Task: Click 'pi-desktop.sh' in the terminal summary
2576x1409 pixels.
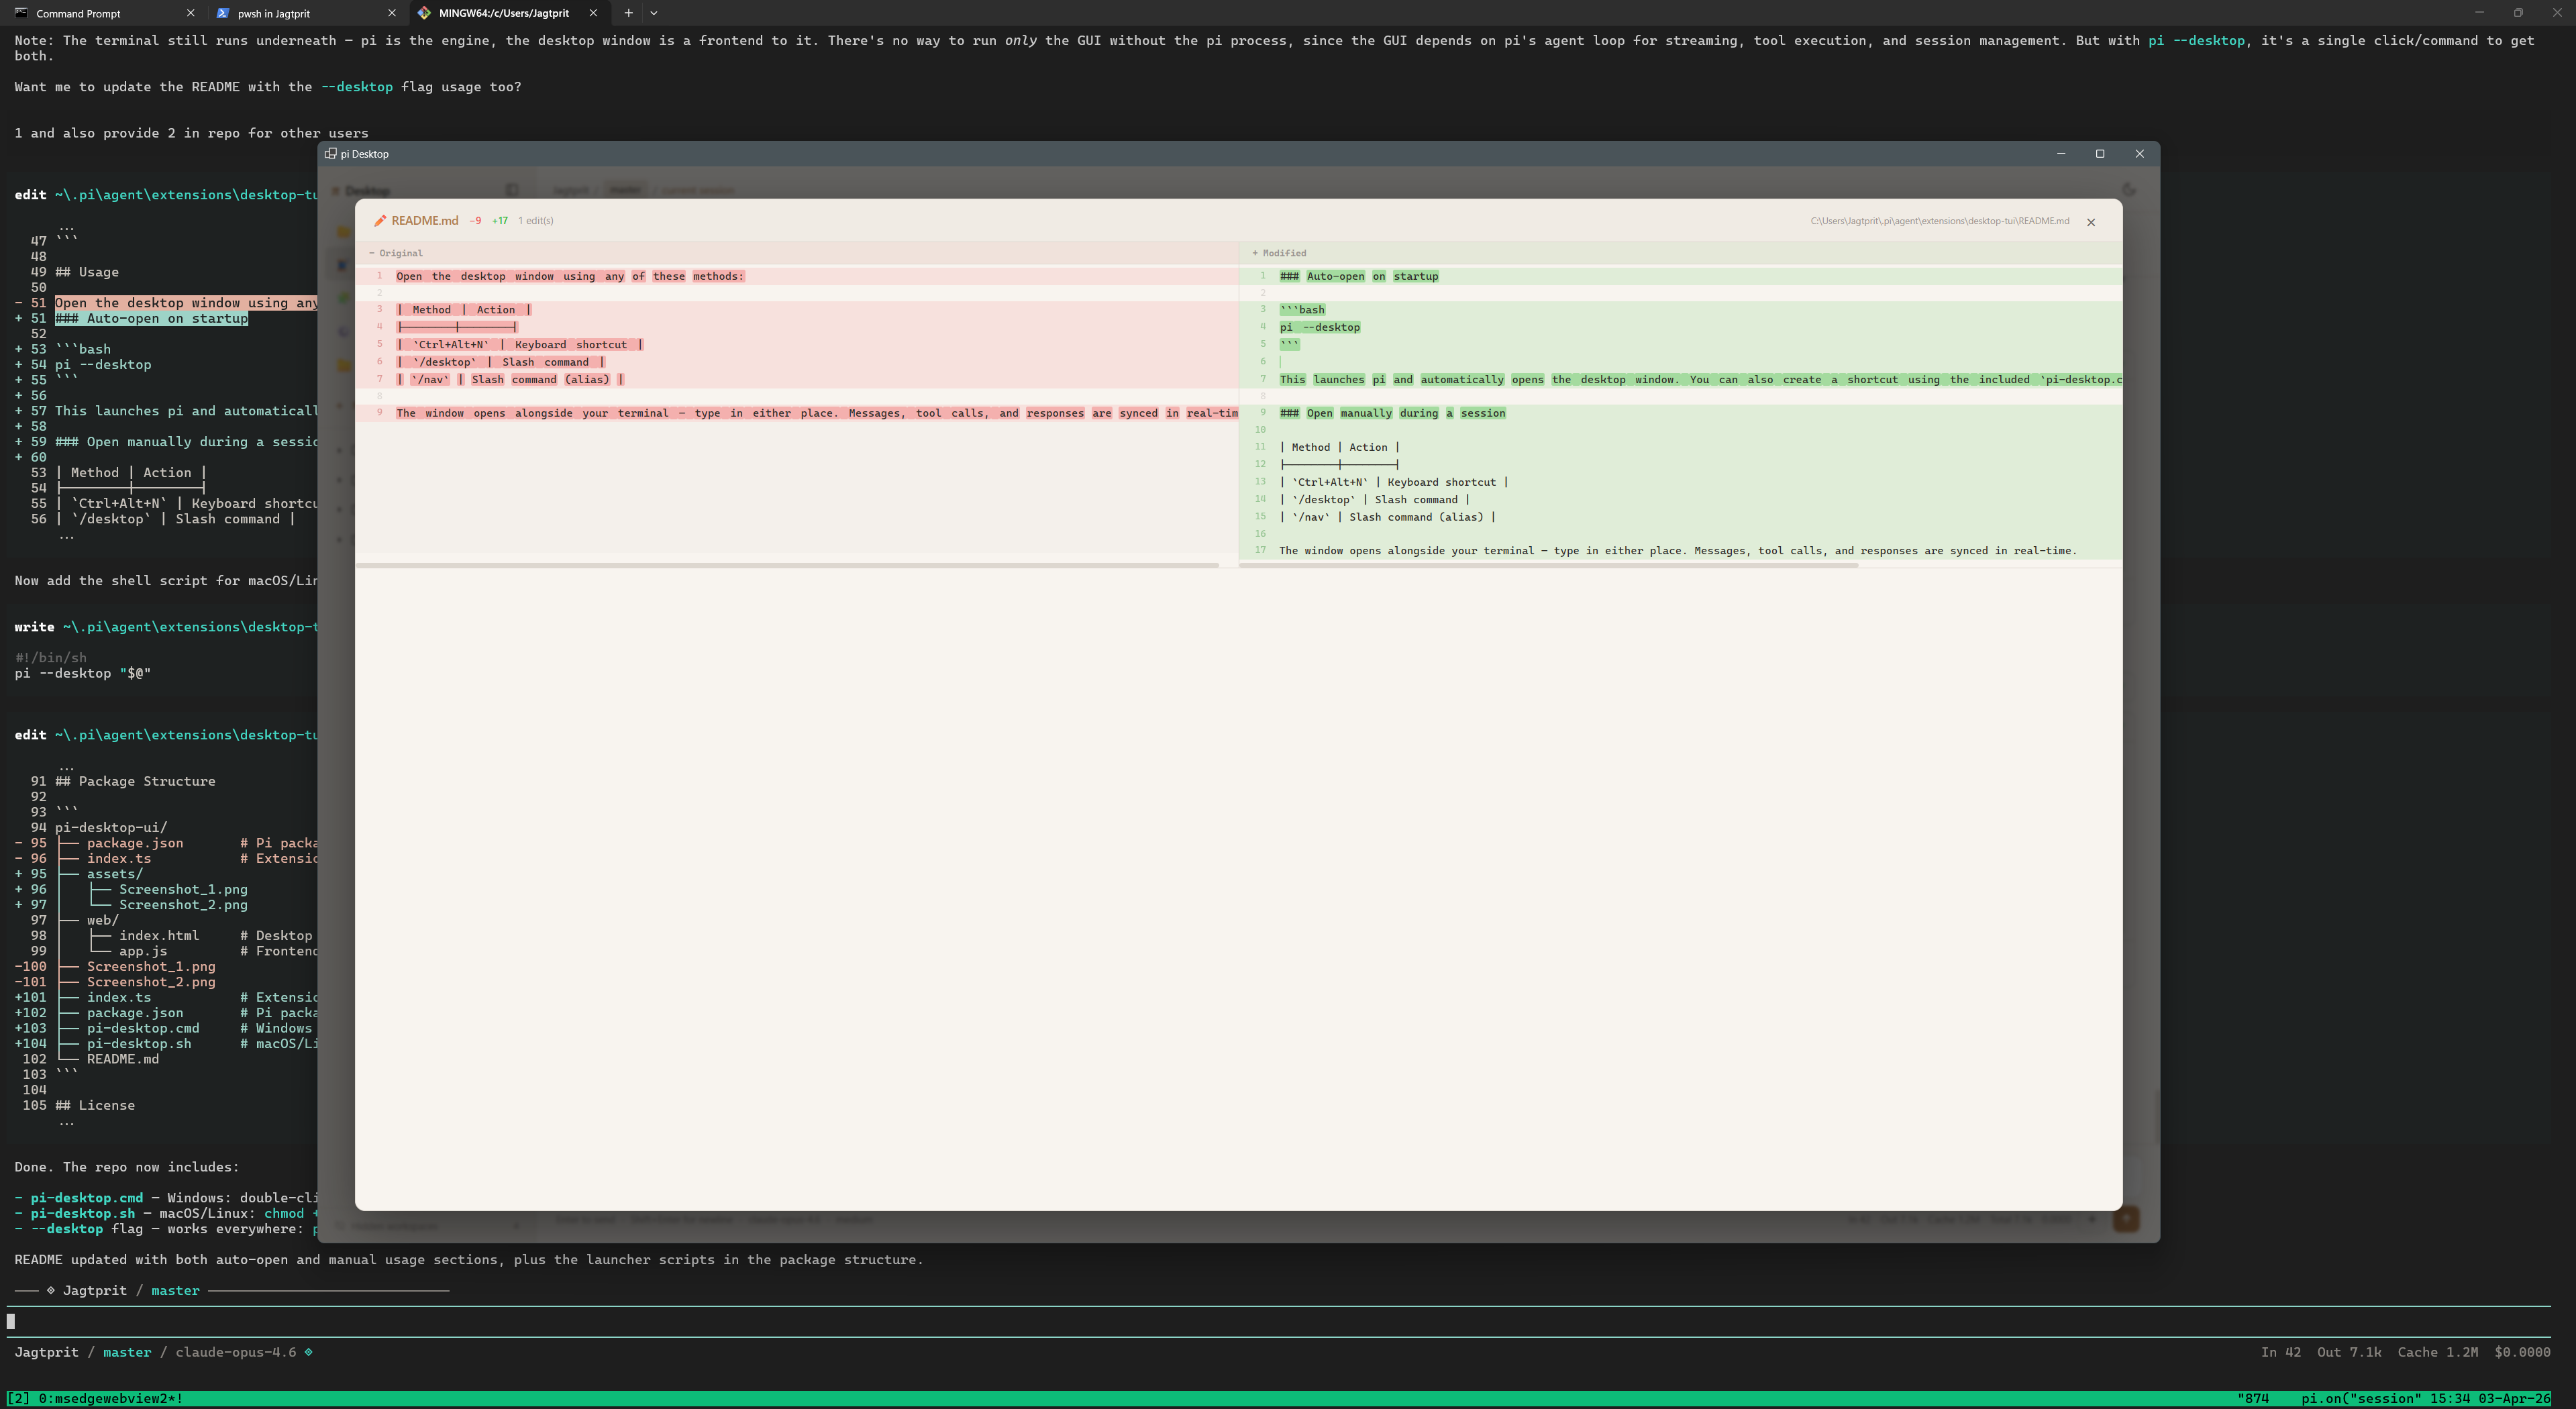Action: pyautogui.click(x=82, y=1213)
